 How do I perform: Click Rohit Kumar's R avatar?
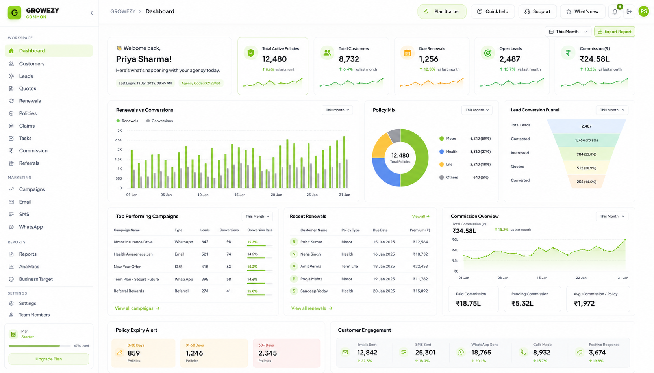294,242
